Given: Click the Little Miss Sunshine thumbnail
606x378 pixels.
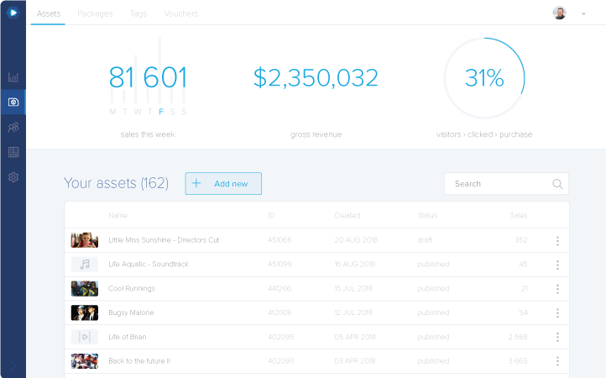Looking at the screenshot, I should [85, 240].
